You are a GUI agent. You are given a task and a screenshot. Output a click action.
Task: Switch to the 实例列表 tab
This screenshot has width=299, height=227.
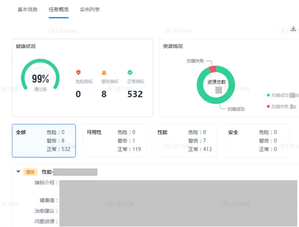tap(90, 9)
